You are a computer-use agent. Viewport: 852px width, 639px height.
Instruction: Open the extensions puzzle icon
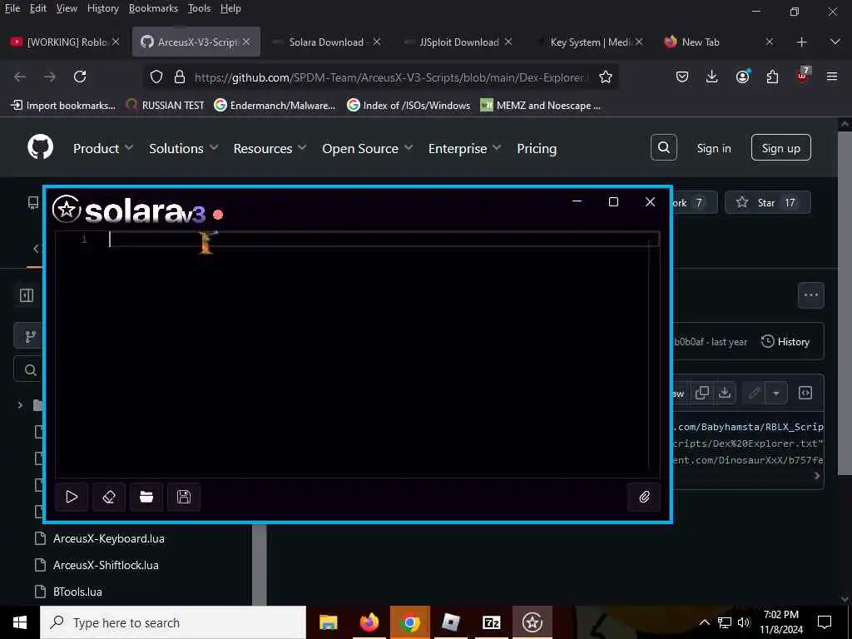pyautogui.click(x=772, y=77)
